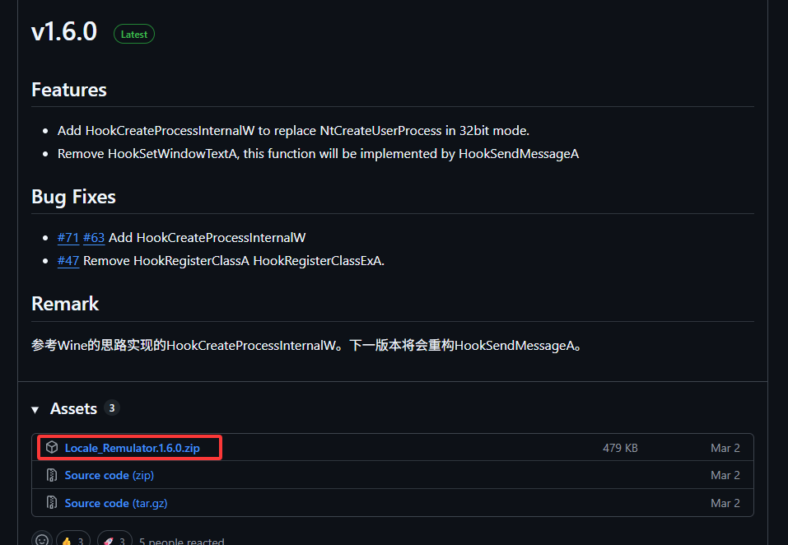Select the v1.6.0 release title
Viewport: 788px width, 545px height.
point(63,31)
